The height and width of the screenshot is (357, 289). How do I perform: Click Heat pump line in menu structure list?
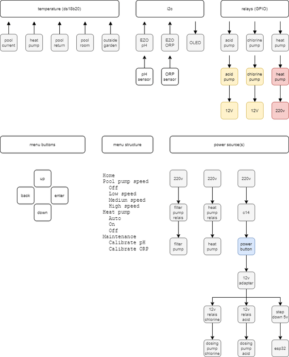coord(116,212)
